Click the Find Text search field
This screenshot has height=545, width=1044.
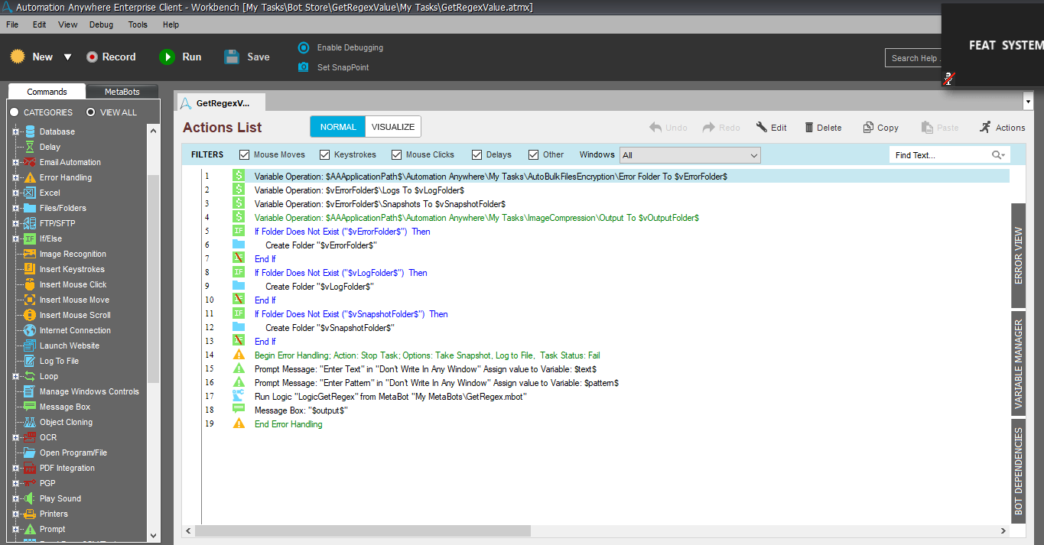(x=941, y=155)
